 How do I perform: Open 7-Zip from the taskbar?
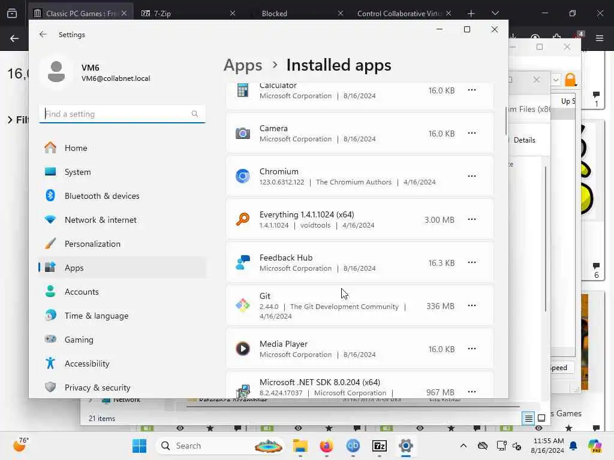coord(380,446)
